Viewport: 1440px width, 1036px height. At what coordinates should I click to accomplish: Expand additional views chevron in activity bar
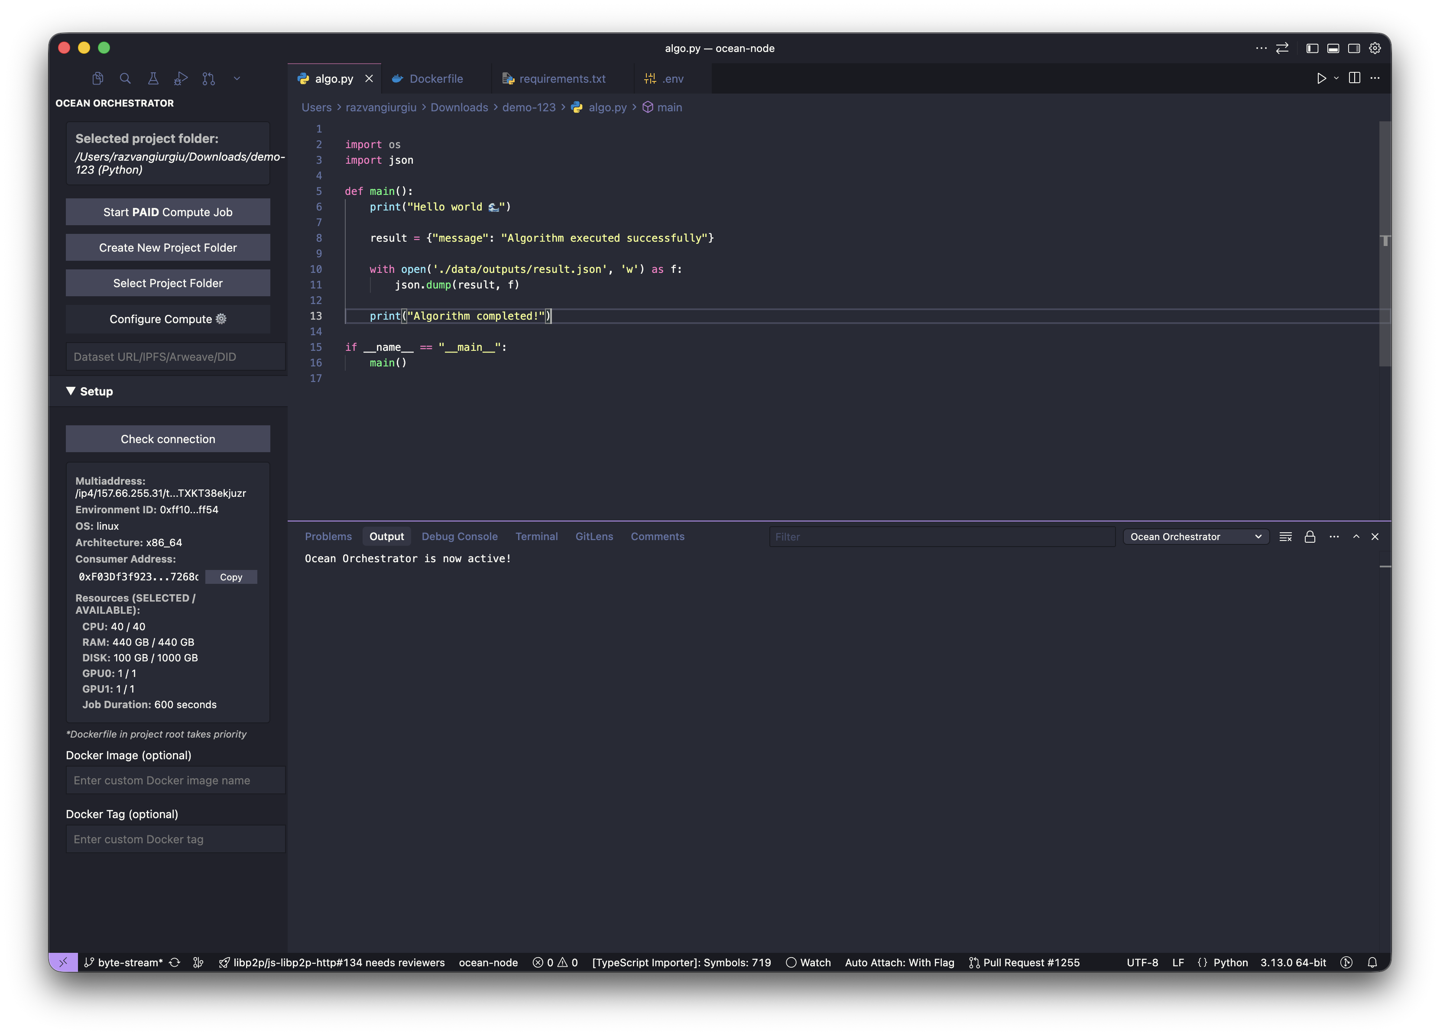tap(237, 78)
